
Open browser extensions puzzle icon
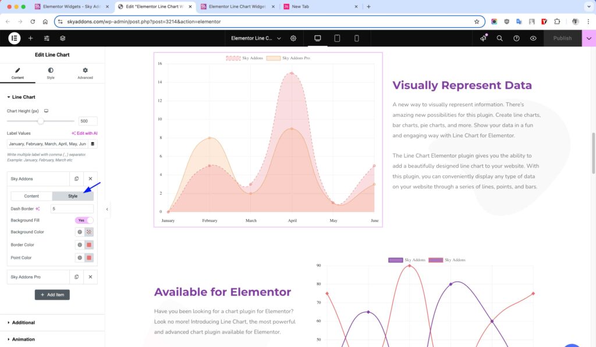(557, 22)
